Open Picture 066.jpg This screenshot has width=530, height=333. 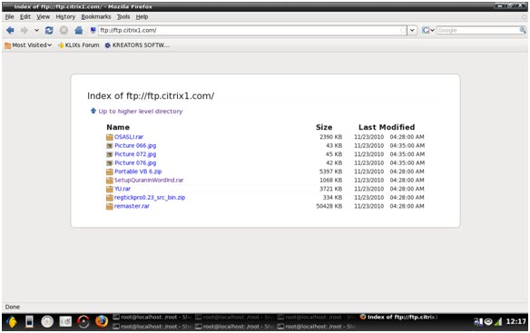[x=135, y=146]
